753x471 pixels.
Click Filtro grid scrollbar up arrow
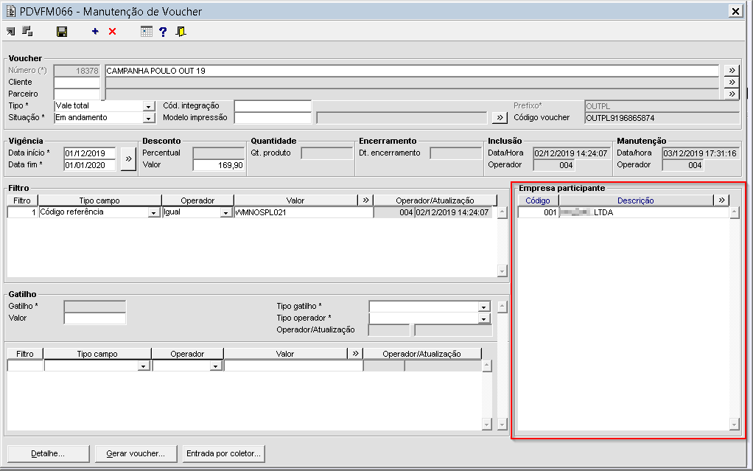tap(502, 212)
